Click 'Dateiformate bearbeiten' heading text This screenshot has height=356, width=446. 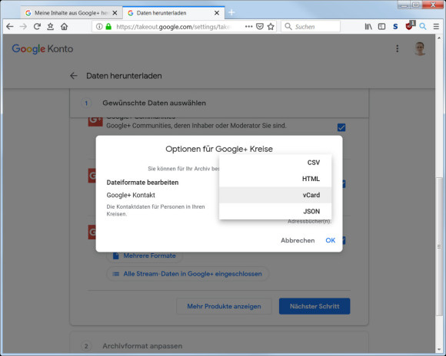142,183
